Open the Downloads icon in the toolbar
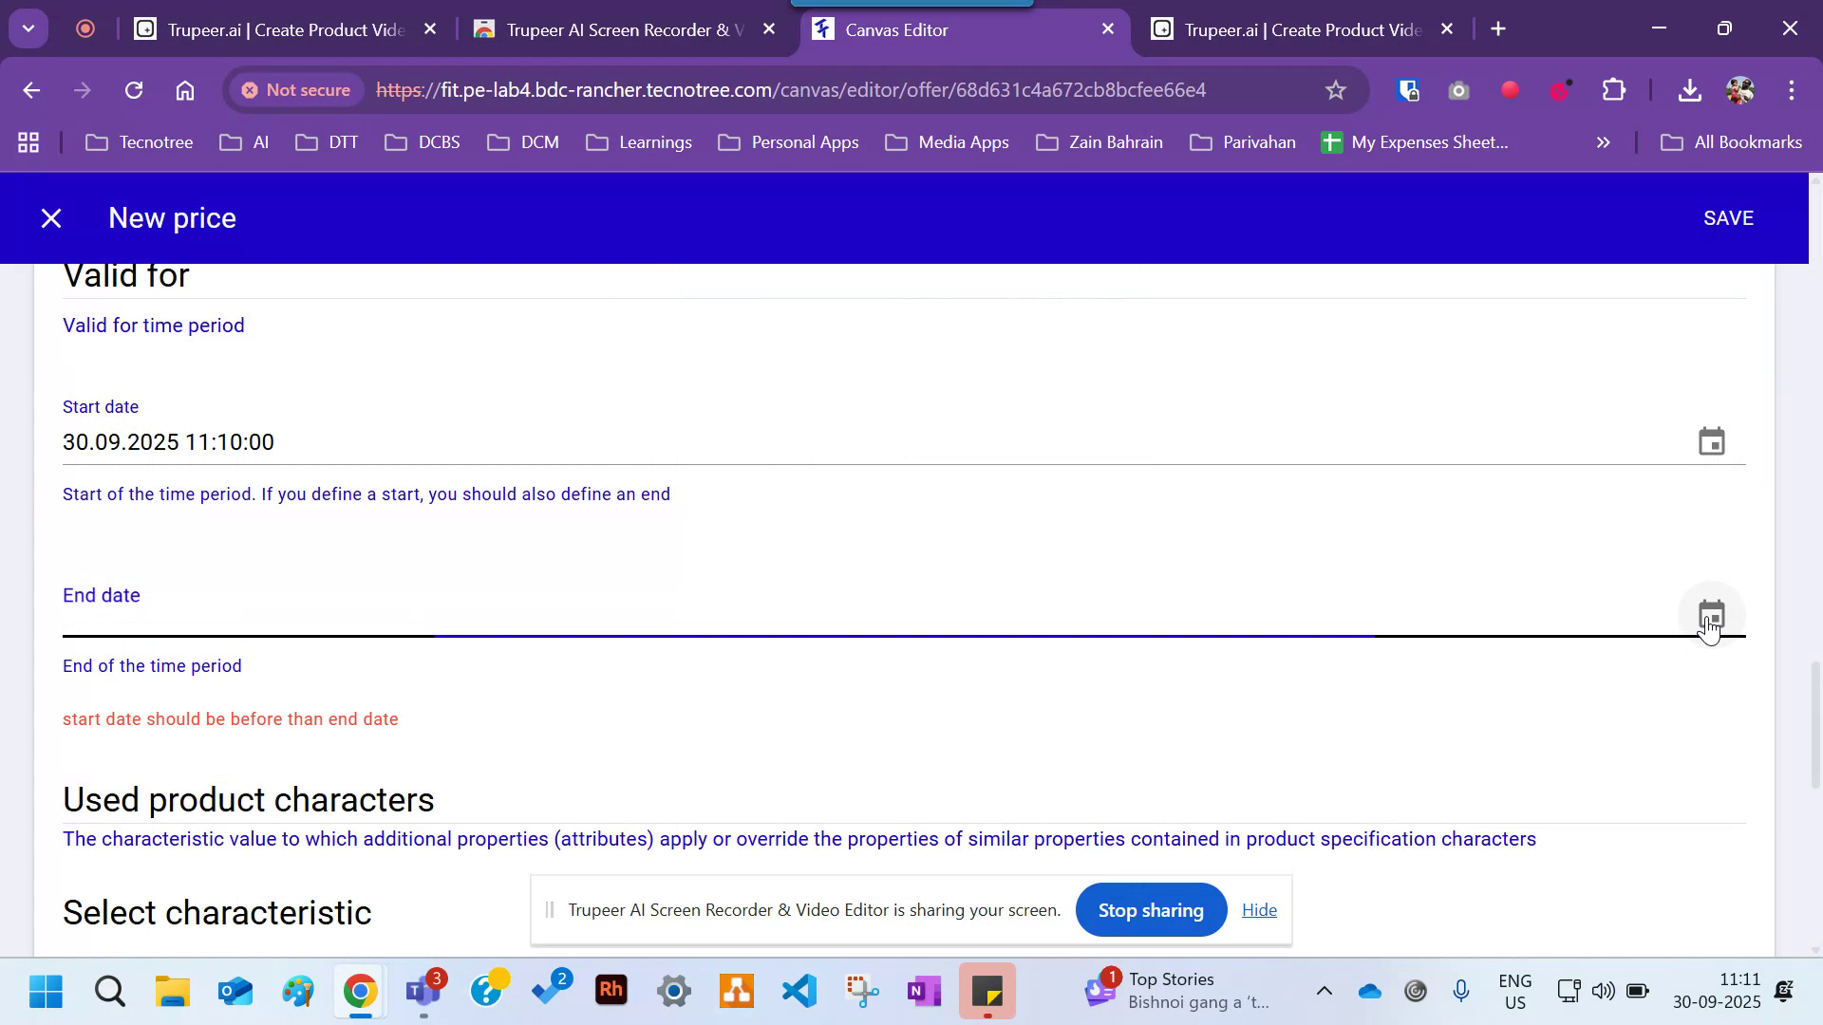The image size is (1823, 1025). click(x=1690, y=90)
